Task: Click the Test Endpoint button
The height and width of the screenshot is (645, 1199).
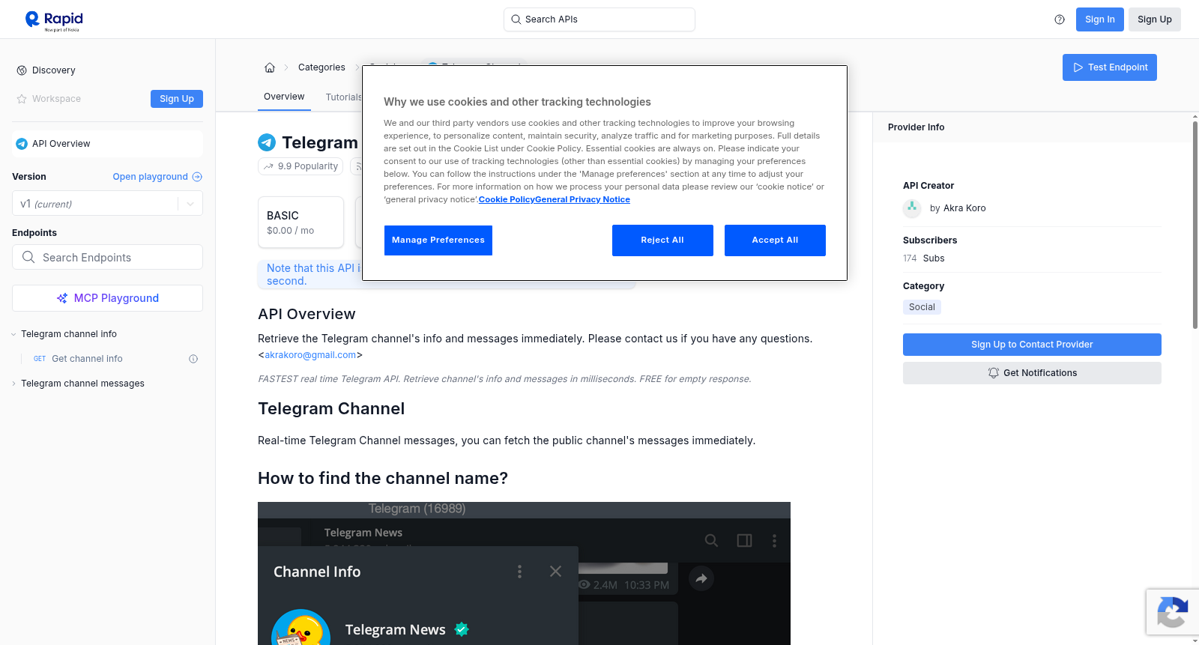Action: pyautogui.click(x=1110, y=67)
